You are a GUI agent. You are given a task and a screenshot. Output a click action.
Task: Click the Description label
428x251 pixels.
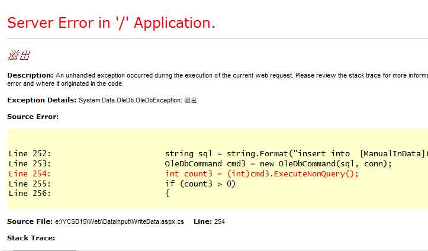[30, 75]
